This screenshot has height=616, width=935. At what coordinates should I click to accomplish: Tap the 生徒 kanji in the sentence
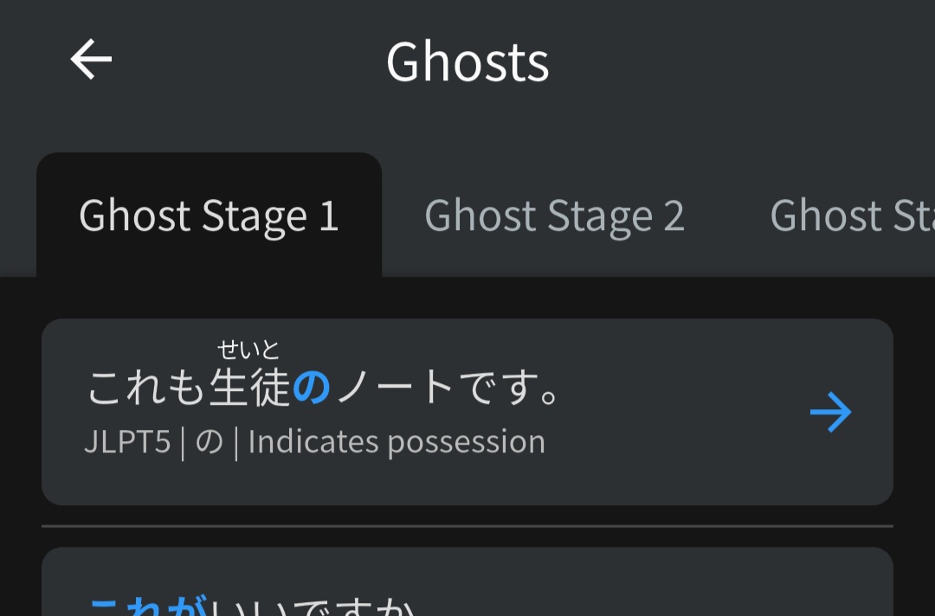pyautogui.click(x=250, y=388)
